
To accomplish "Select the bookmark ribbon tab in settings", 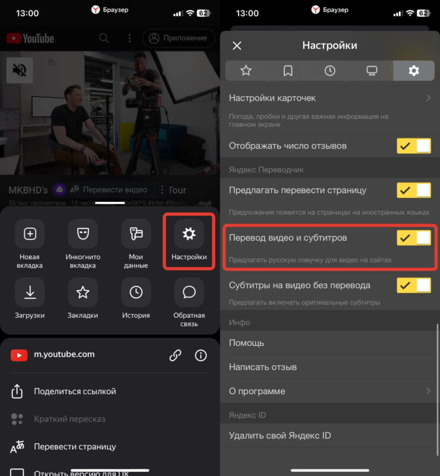I will (x=288, y=71).
